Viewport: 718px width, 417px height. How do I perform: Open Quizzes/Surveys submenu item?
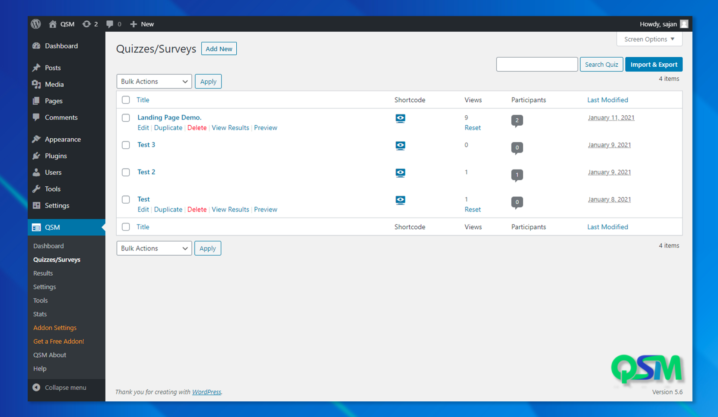(57, 260)
